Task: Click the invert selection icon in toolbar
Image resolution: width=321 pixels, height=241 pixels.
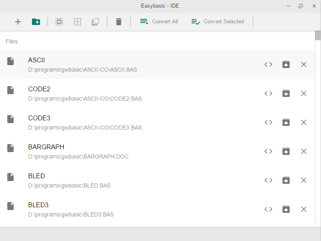Action: [x=95, y=22]
